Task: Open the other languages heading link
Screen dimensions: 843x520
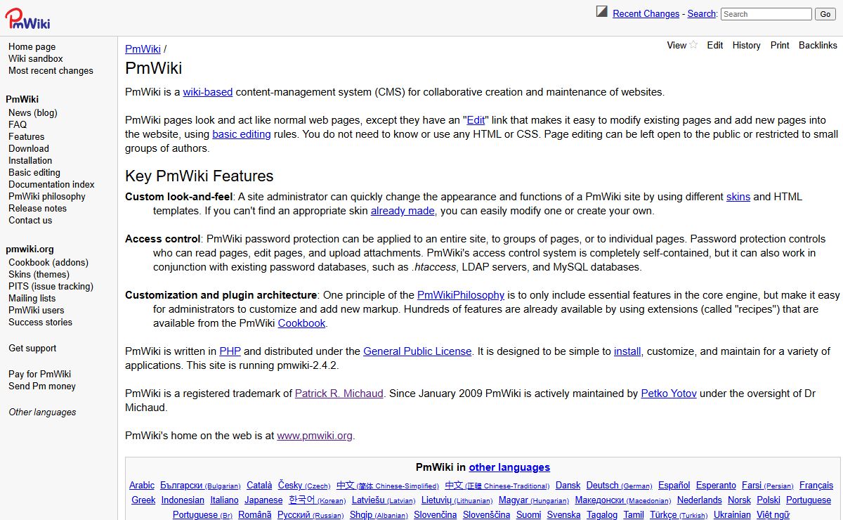Action: pyautogui.click(x=509, y=467)
